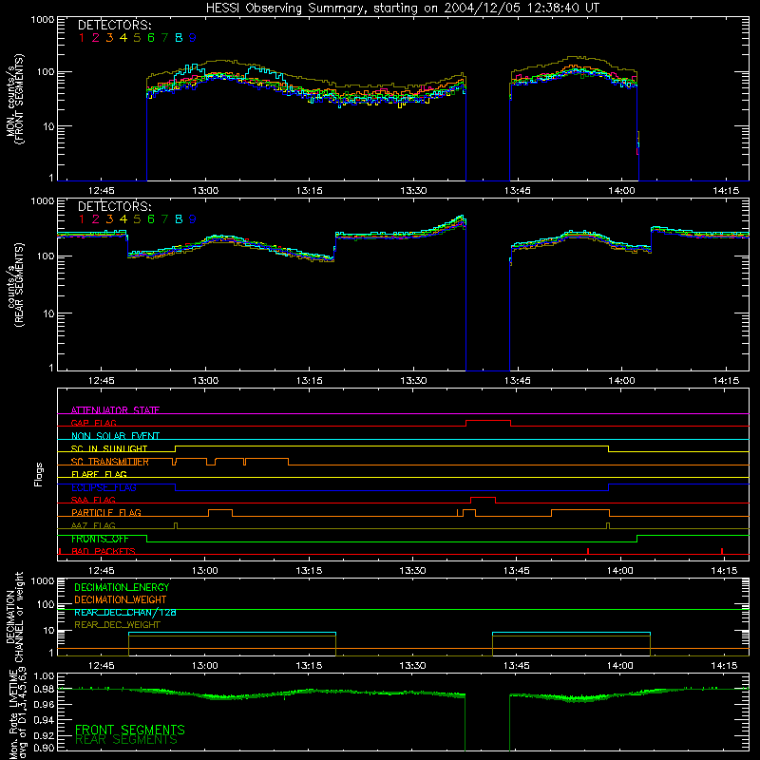Click 13:00 tick under decimation plot

204,666
